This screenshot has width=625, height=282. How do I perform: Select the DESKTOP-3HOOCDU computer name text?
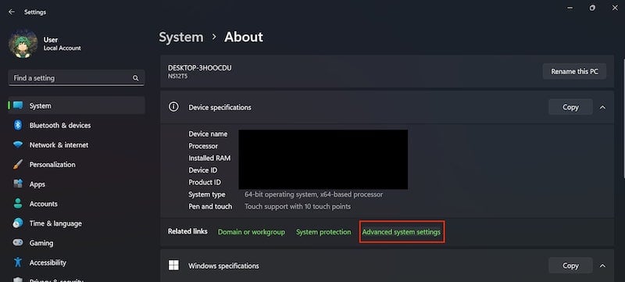tap(200, 68)
